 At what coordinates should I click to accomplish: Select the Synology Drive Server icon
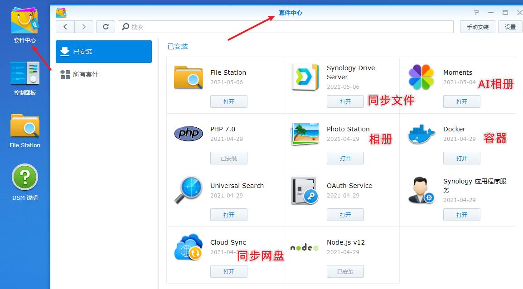[304, 77]
